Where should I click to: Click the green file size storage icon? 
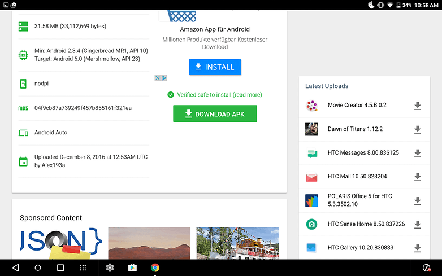point(23,27)
